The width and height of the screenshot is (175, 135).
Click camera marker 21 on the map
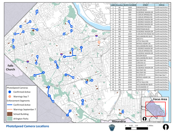point(35,75)
